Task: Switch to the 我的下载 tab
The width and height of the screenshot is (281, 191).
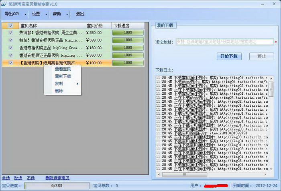Action: point(165,26)
